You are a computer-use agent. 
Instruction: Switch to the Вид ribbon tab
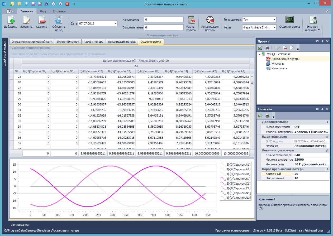pyautogui.click(x=43, y=11)
